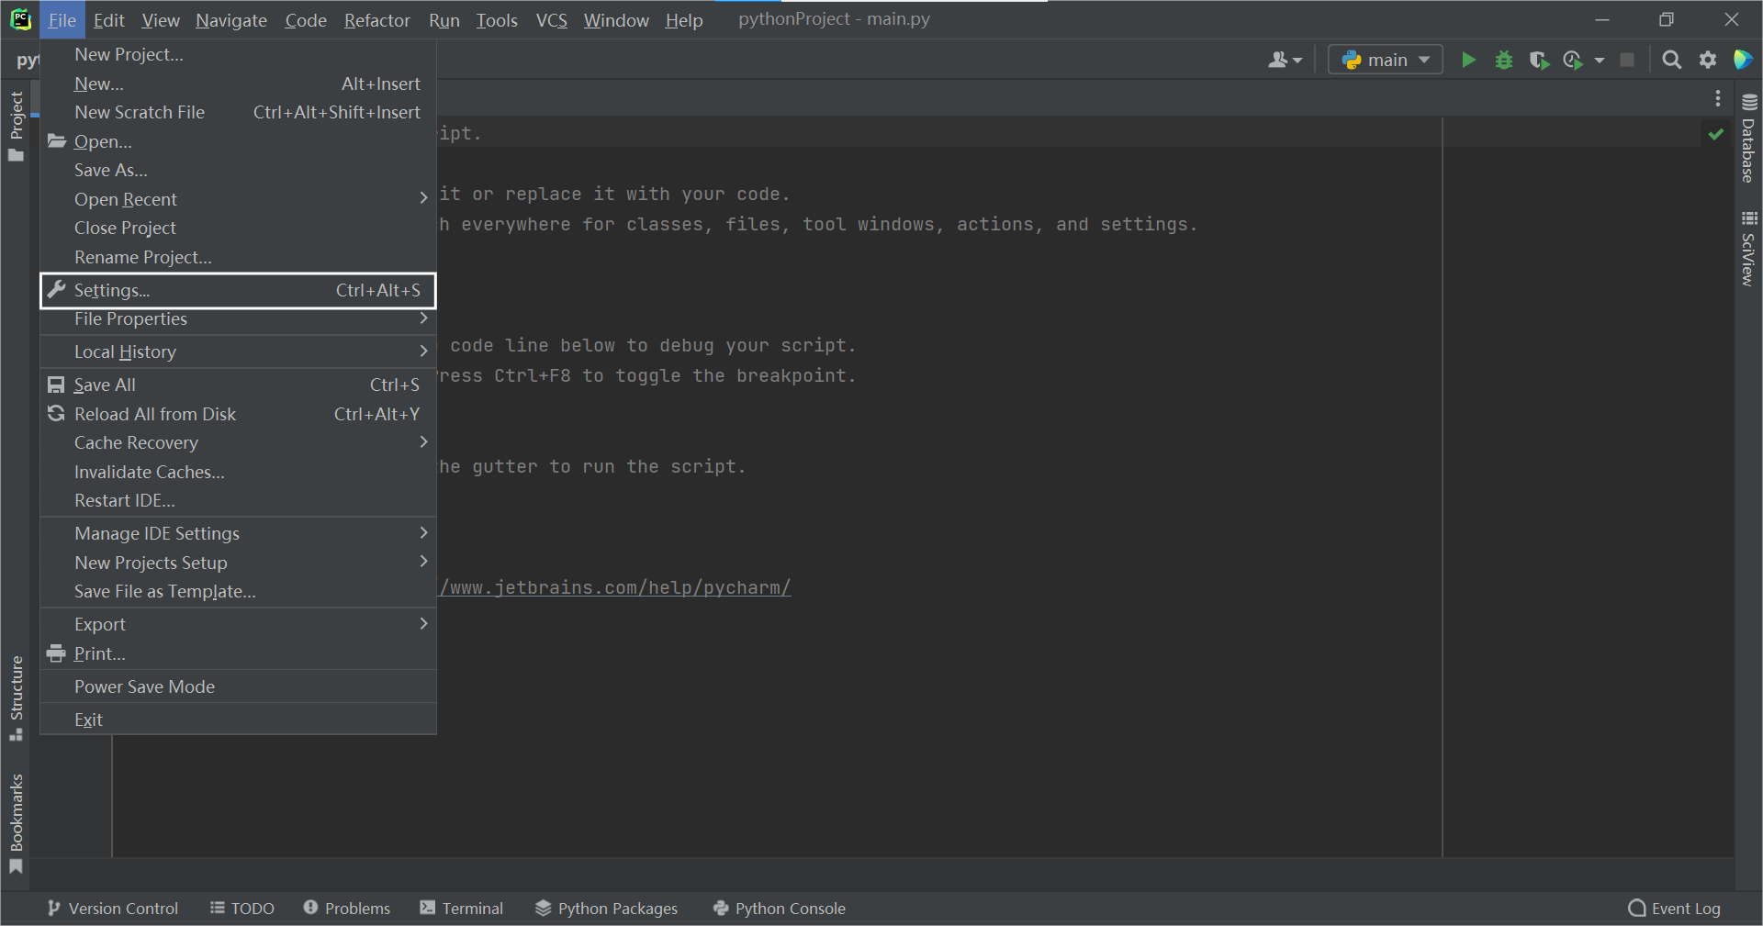
Task: Choose Rename Project...
Action: point(238,257)
